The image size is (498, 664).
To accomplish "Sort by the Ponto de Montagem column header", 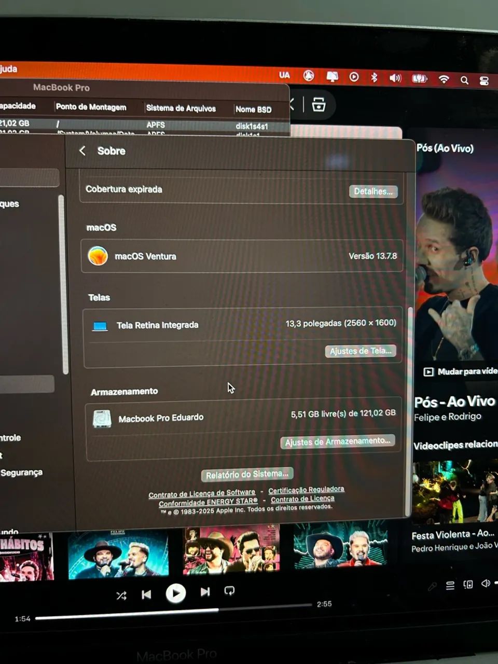I will (91, 107).
